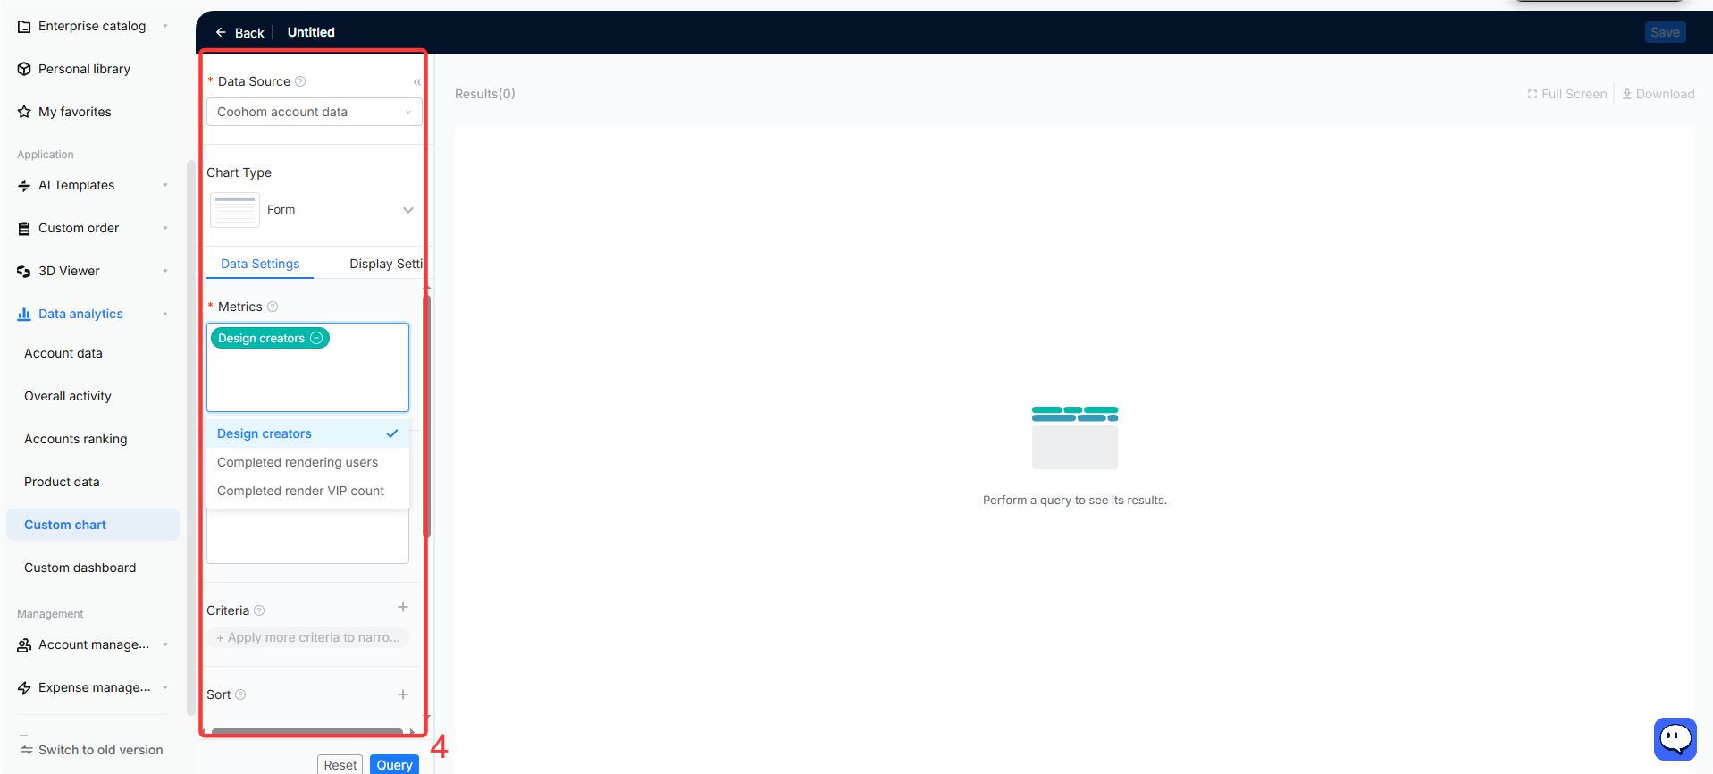Image resolution: width=1713 pixels, height=774 pixels.
Task: Click the Data Source help icon
Action: [300, 81]
